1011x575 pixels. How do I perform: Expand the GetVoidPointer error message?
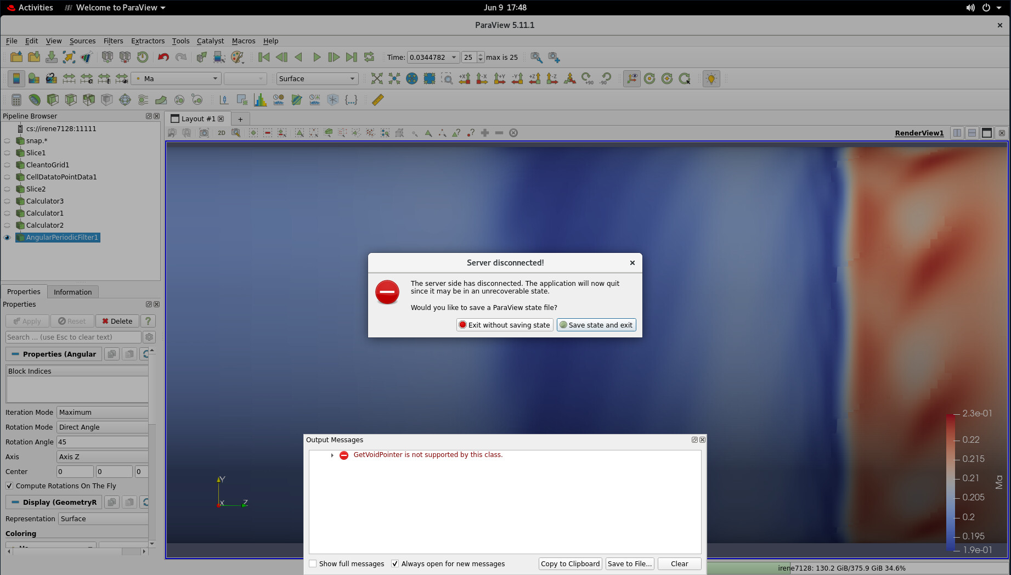click(332, 455)
